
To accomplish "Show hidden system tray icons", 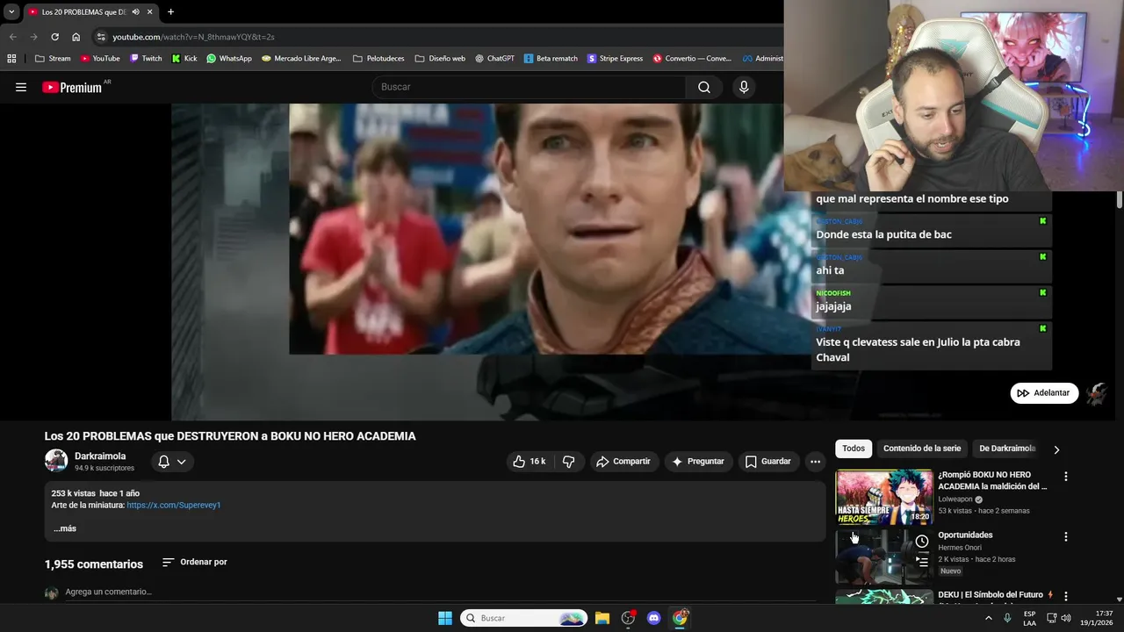I will tap(988, 618).
